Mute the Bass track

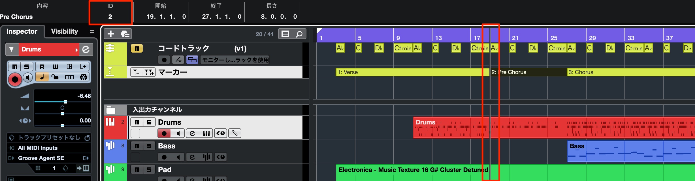pos(137,146)
